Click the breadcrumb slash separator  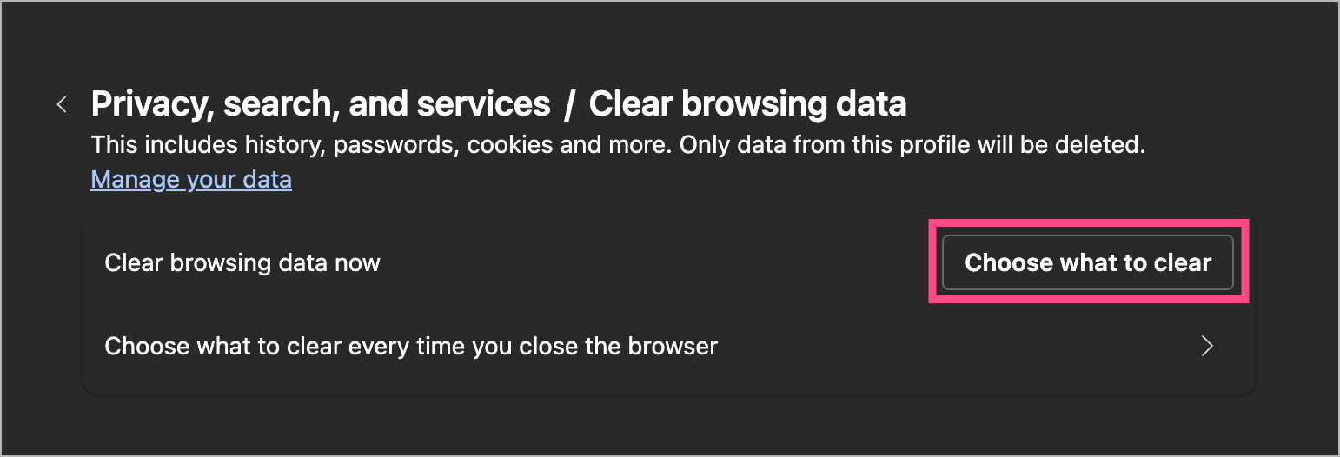pos(569,104)
